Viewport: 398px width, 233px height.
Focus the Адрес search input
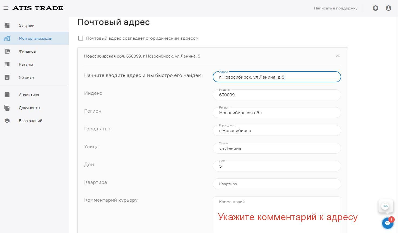pos(277,77)
